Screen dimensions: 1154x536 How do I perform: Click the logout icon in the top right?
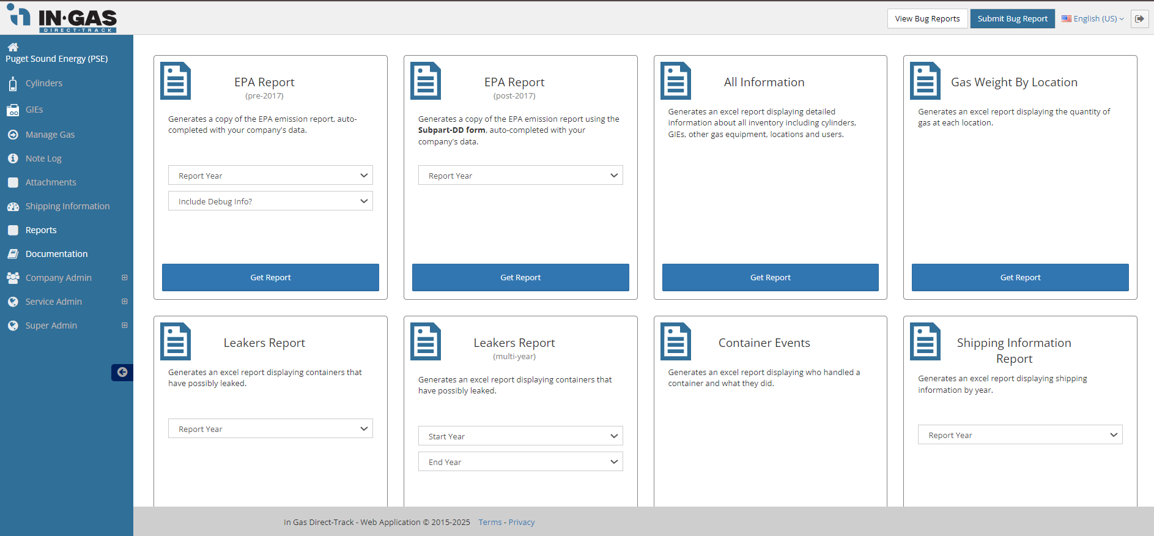pos(1139,19)
